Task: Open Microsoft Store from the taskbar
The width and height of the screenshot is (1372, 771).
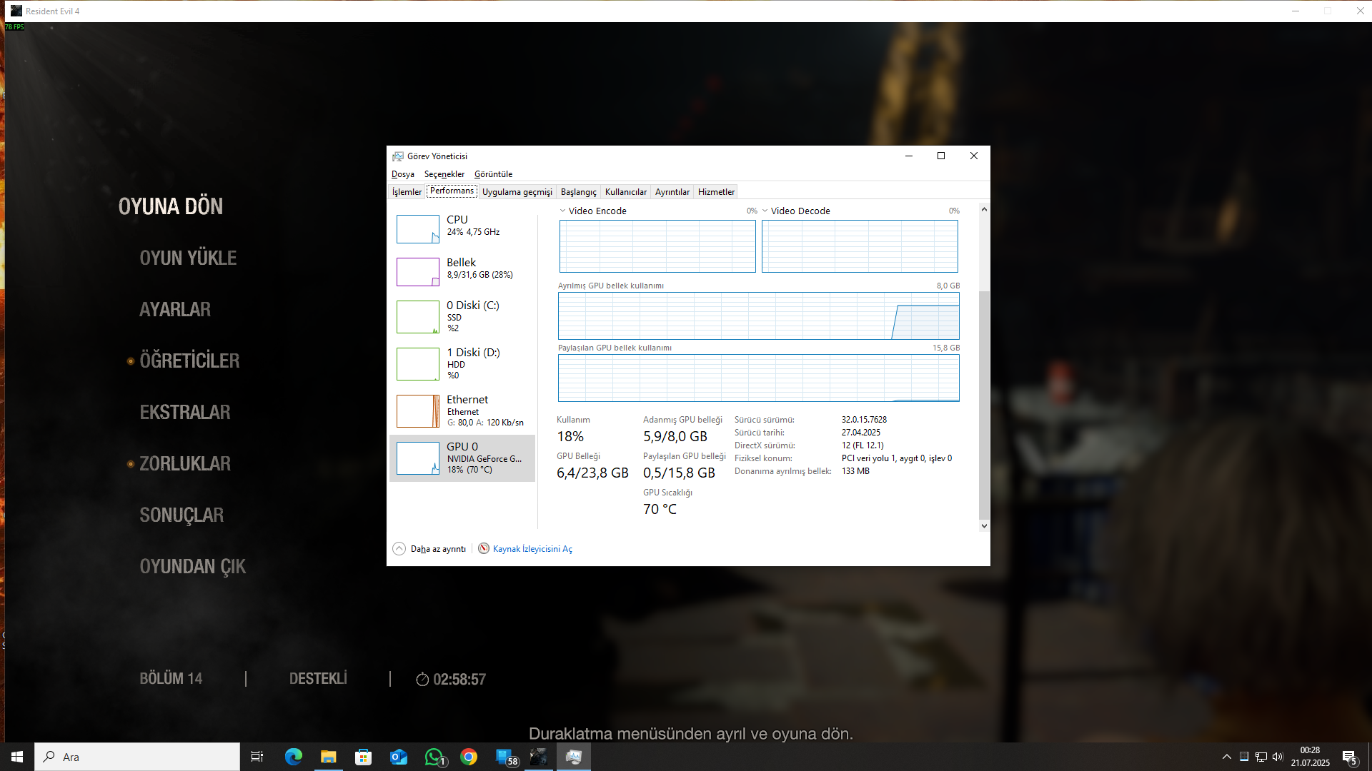Action: click(x=364, y=757)
